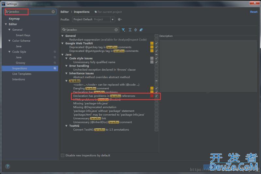This screenshot has height=174, width=261.
Task: Open the Profile dropdown Project Default
Action: [94, 20]
